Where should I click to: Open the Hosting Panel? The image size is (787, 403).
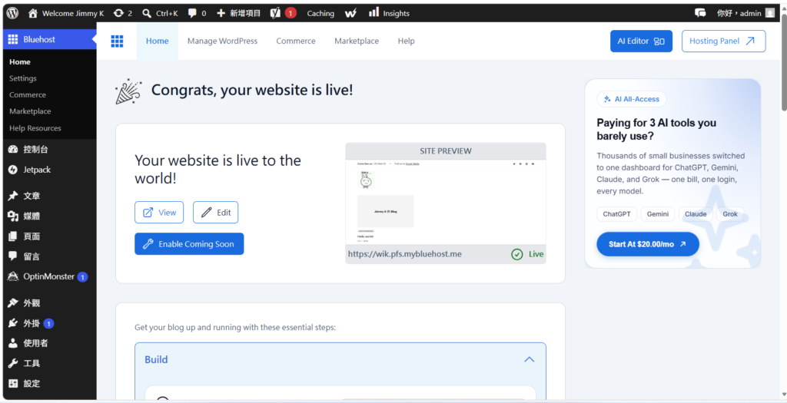[x=723, y=41]
